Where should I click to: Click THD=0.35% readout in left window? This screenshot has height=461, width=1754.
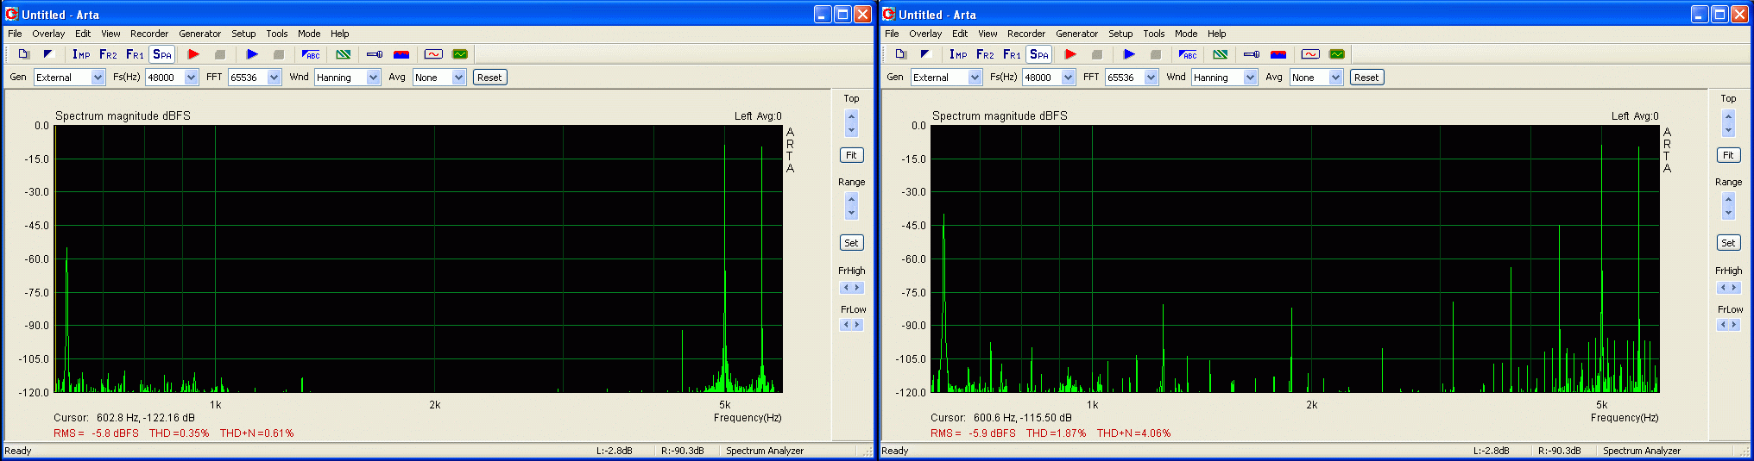180,433
